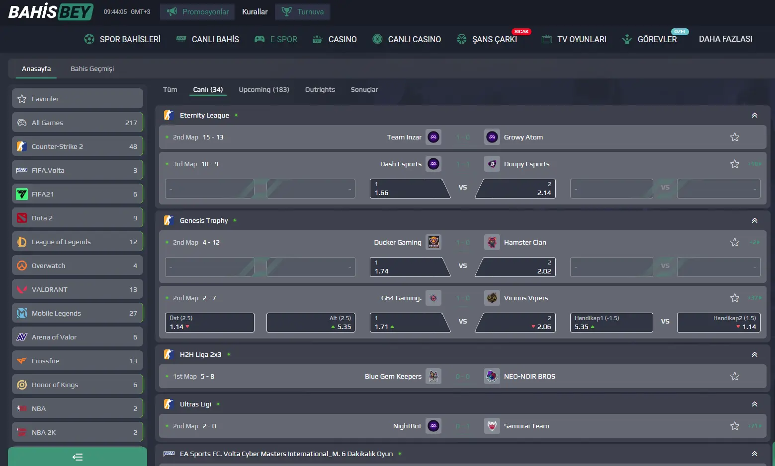
Task: Open Outrights tab
Action: [x=320, y=89]
